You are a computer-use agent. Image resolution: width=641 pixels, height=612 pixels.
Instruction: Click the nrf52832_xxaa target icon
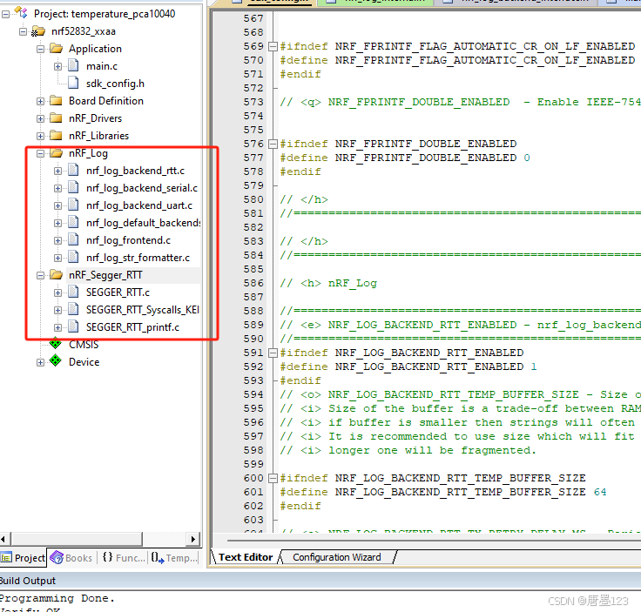[38, 31]
